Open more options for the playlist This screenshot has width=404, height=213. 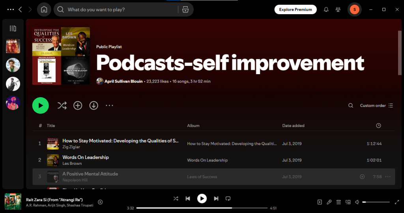[109, 105]
